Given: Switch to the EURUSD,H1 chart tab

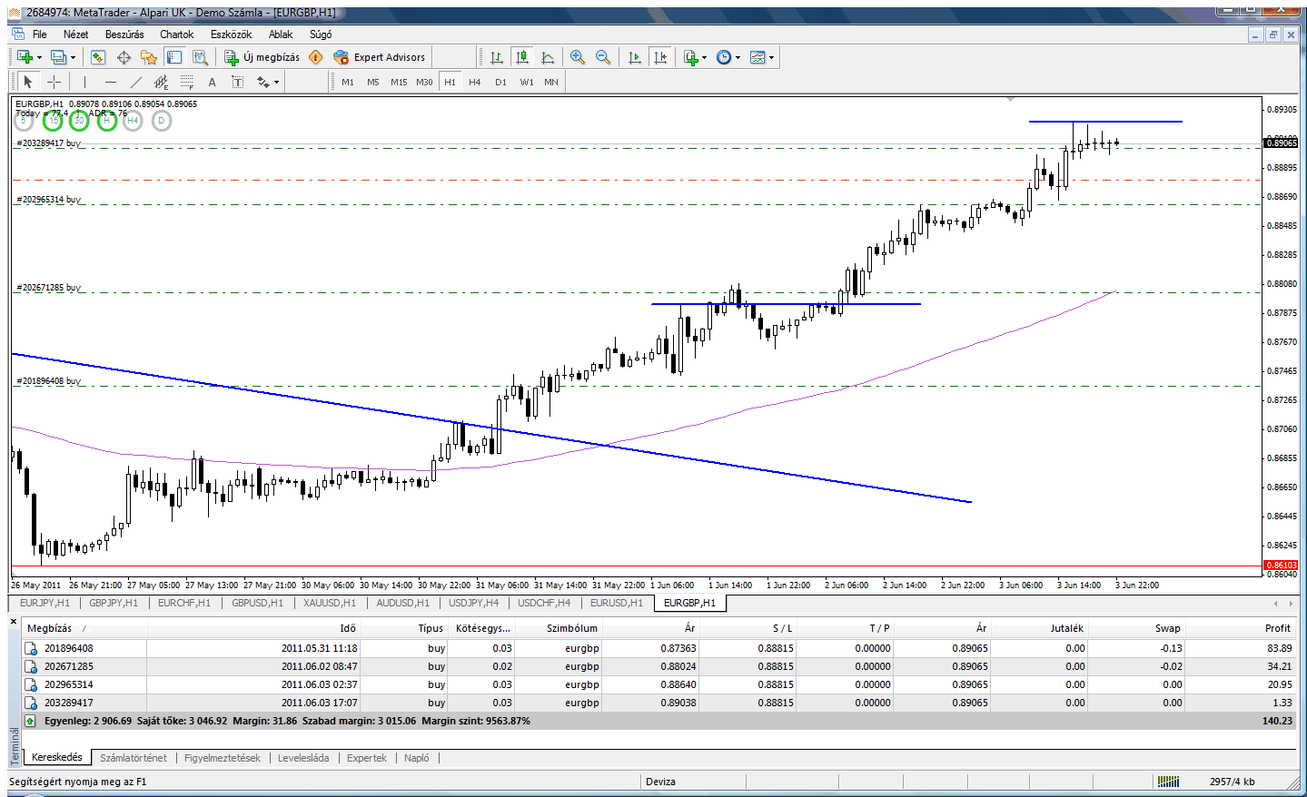Looking at the screenshot, I should 616,603.
